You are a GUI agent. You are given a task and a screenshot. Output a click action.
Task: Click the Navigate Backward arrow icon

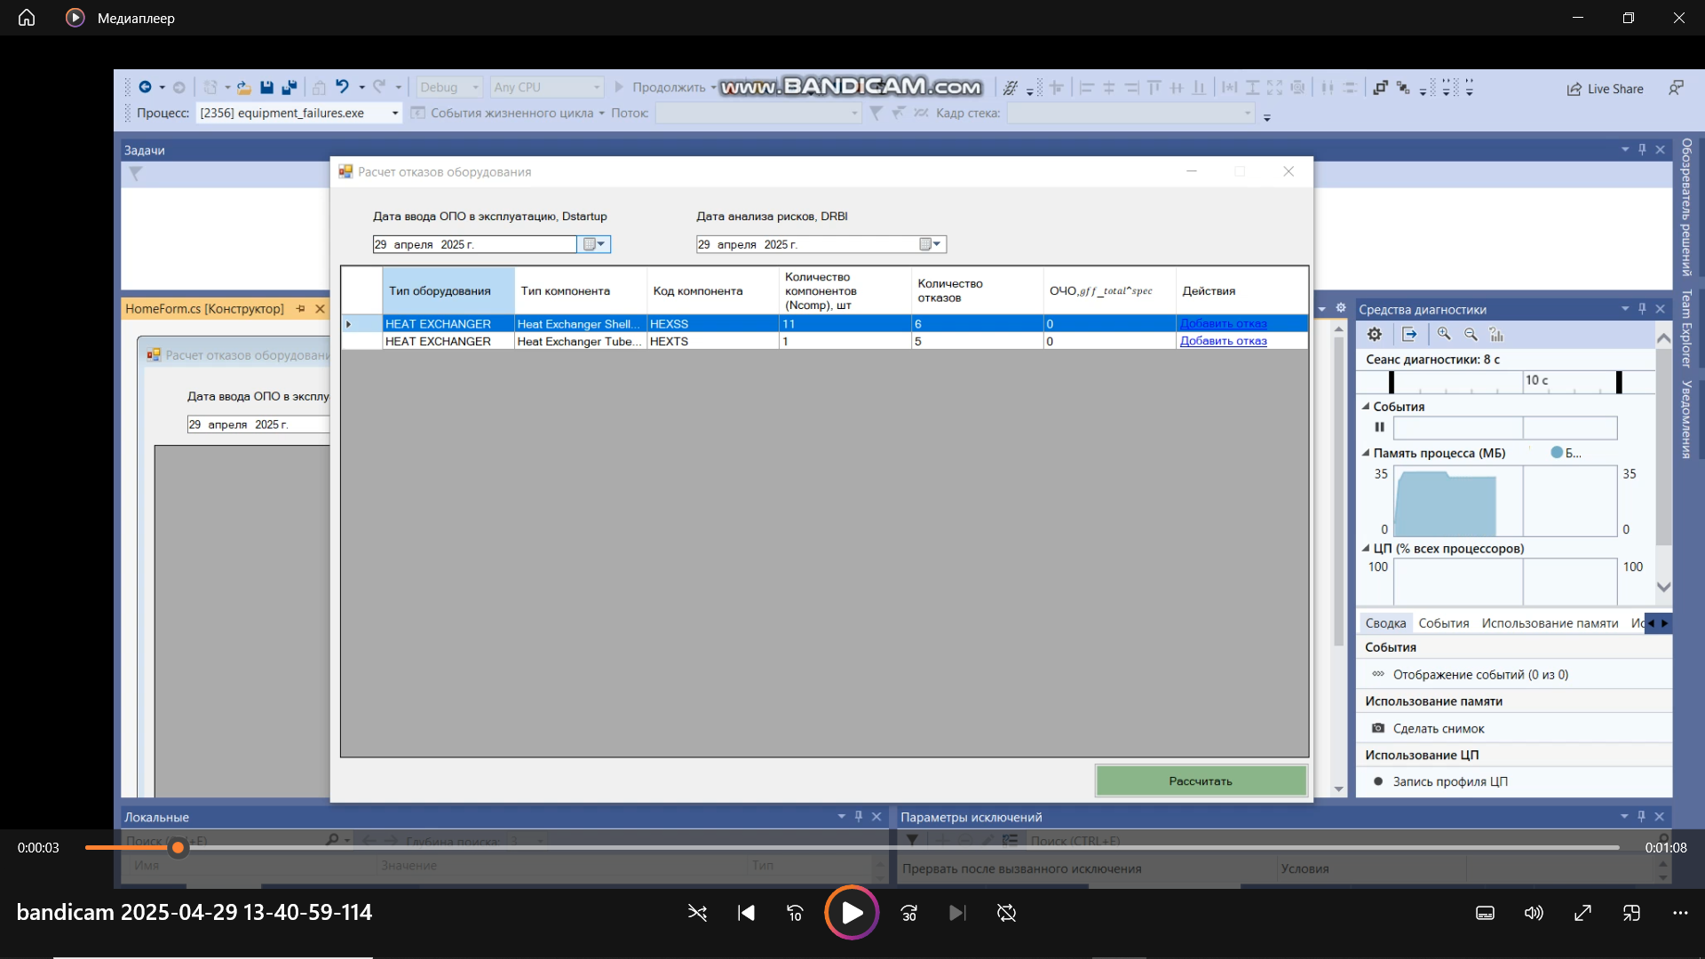point(145,87)
